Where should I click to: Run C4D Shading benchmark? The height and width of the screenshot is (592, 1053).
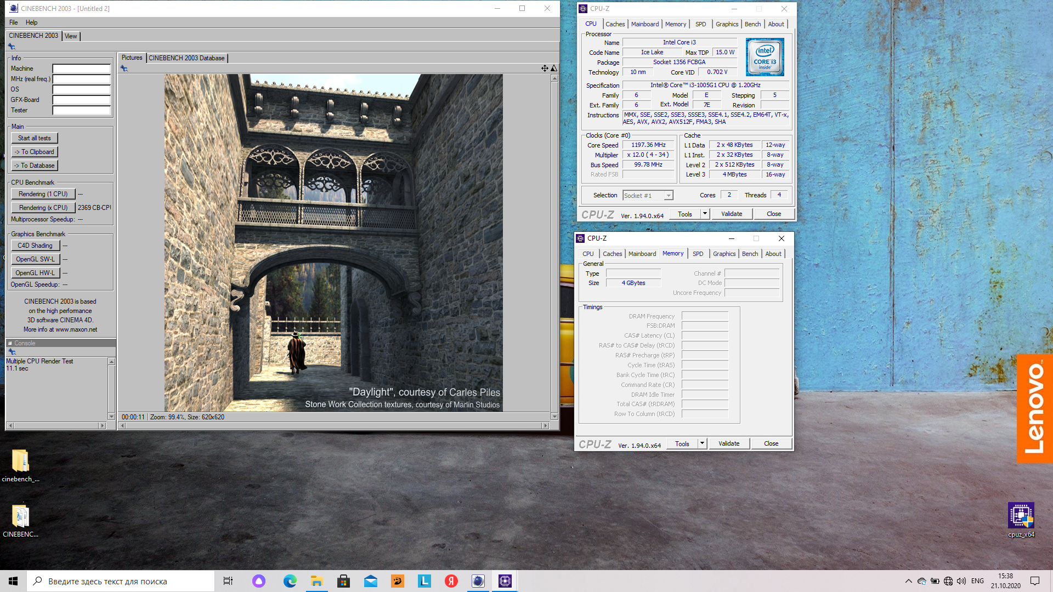pos(35,246)
